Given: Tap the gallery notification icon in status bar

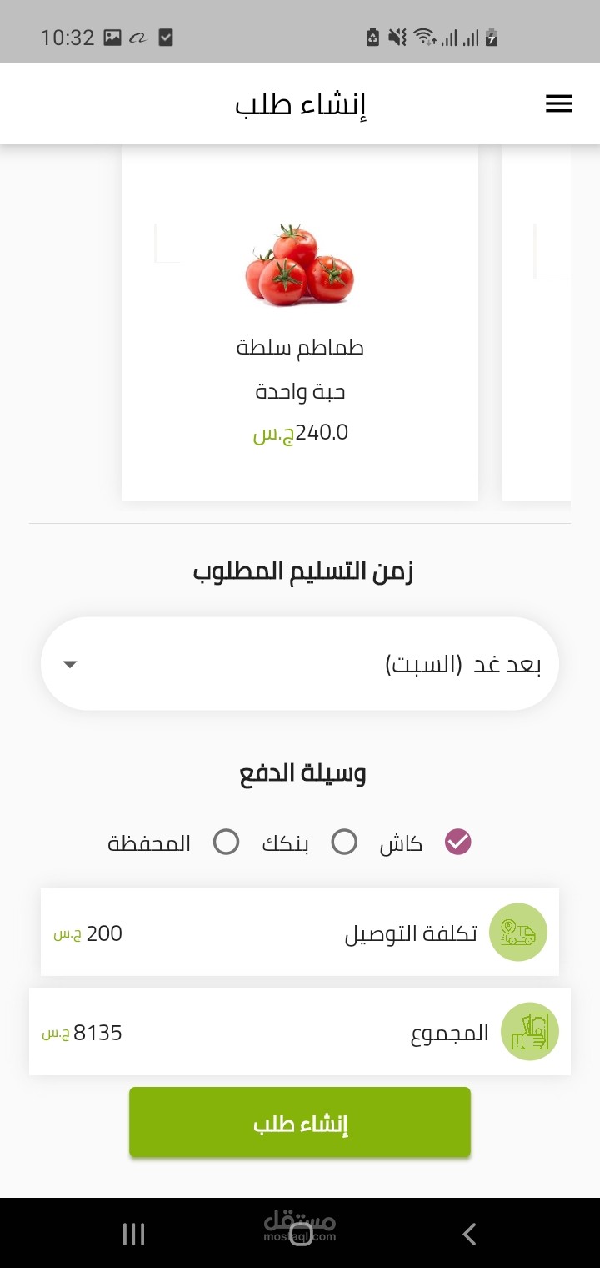Looking at the screenshot, I should pos(112,37).
